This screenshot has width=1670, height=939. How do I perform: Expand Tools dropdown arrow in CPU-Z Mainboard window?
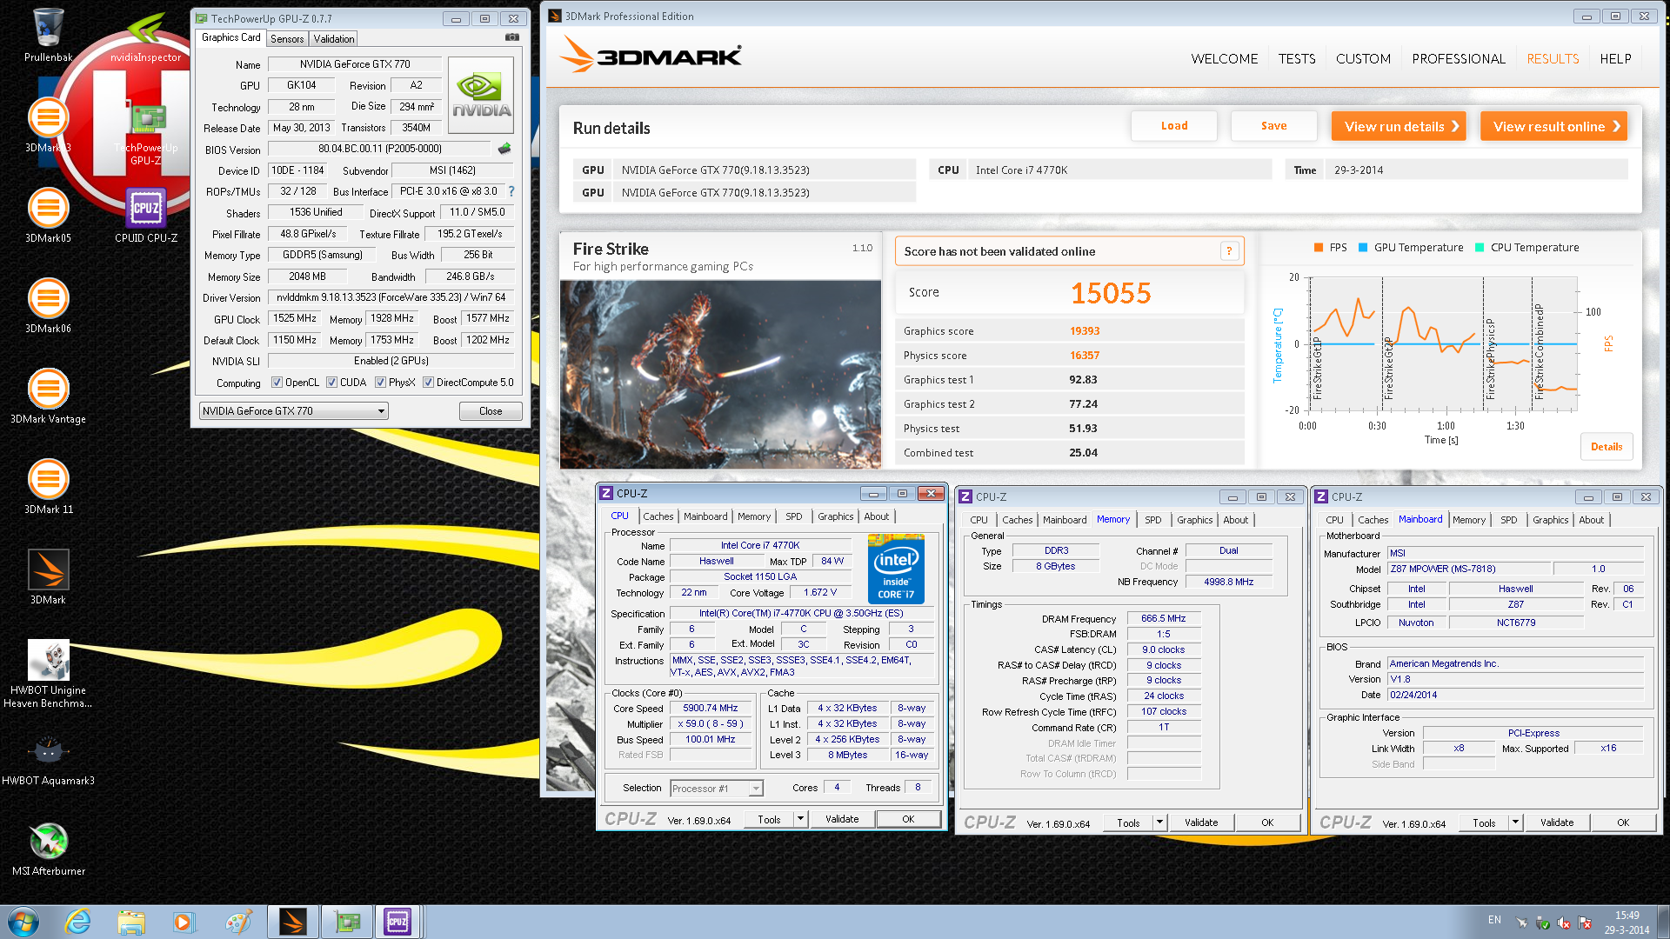(x=1515, y=822)
